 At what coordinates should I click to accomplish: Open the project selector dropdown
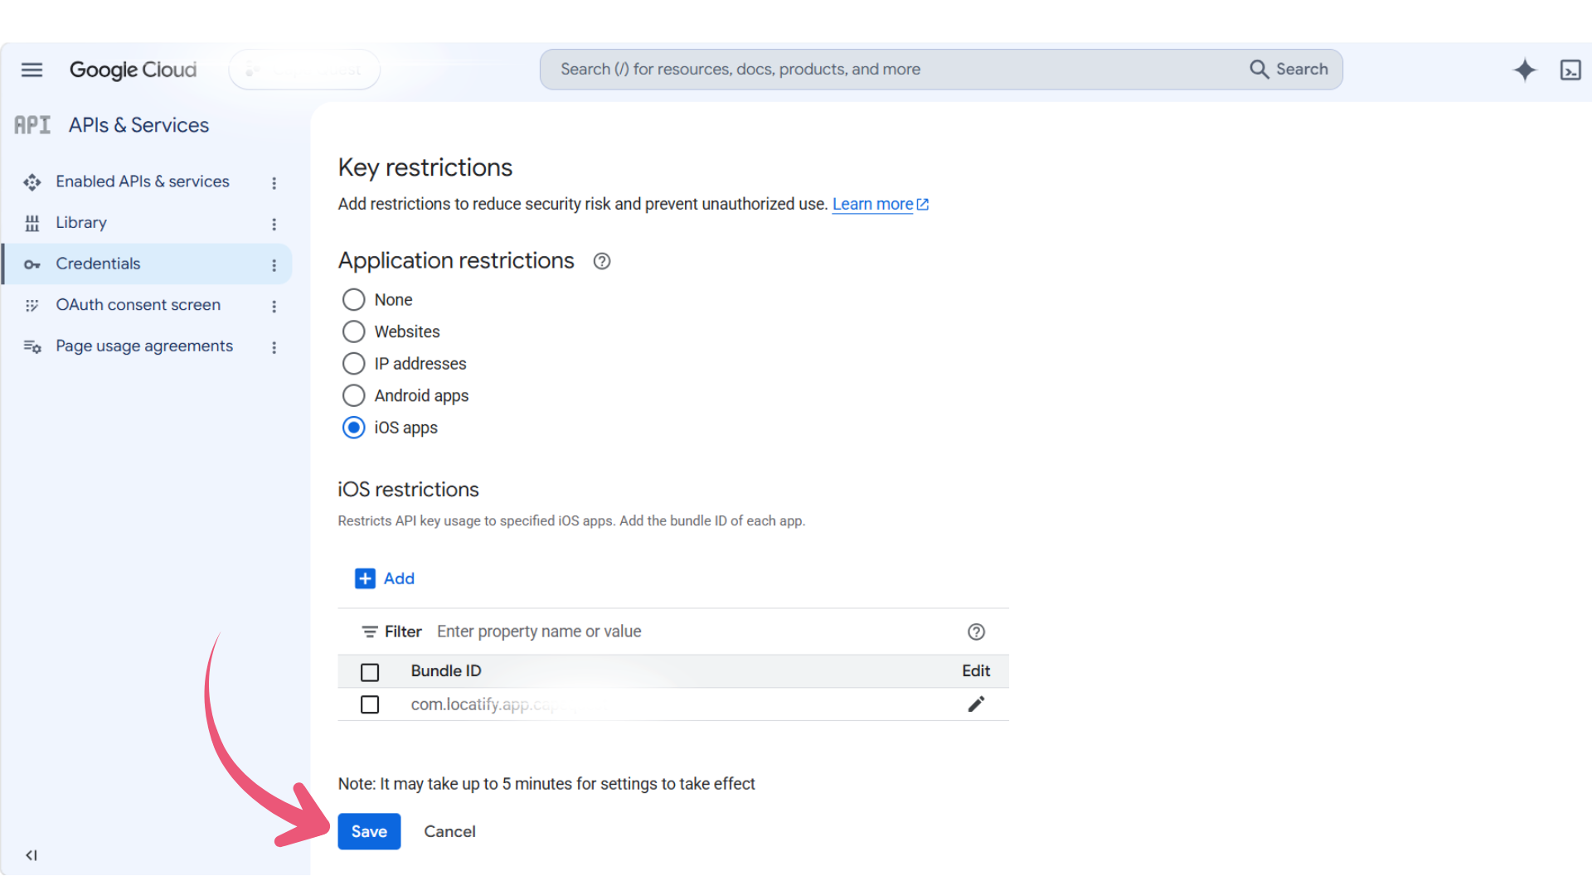[304, 70]
